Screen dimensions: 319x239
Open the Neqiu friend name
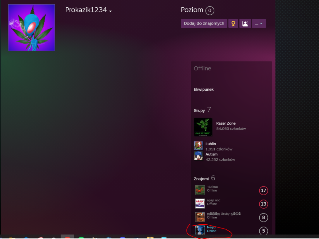tap(211, 227)
